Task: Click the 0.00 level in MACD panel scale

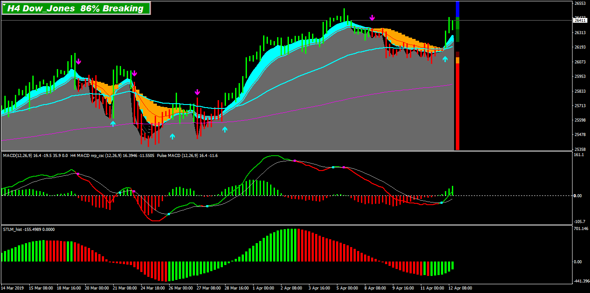Action: [578, 196]
